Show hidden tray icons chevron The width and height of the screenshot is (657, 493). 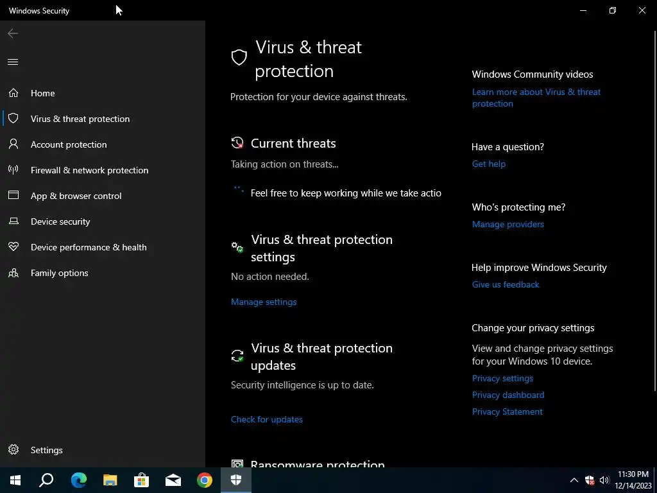(x=574, y=480)
